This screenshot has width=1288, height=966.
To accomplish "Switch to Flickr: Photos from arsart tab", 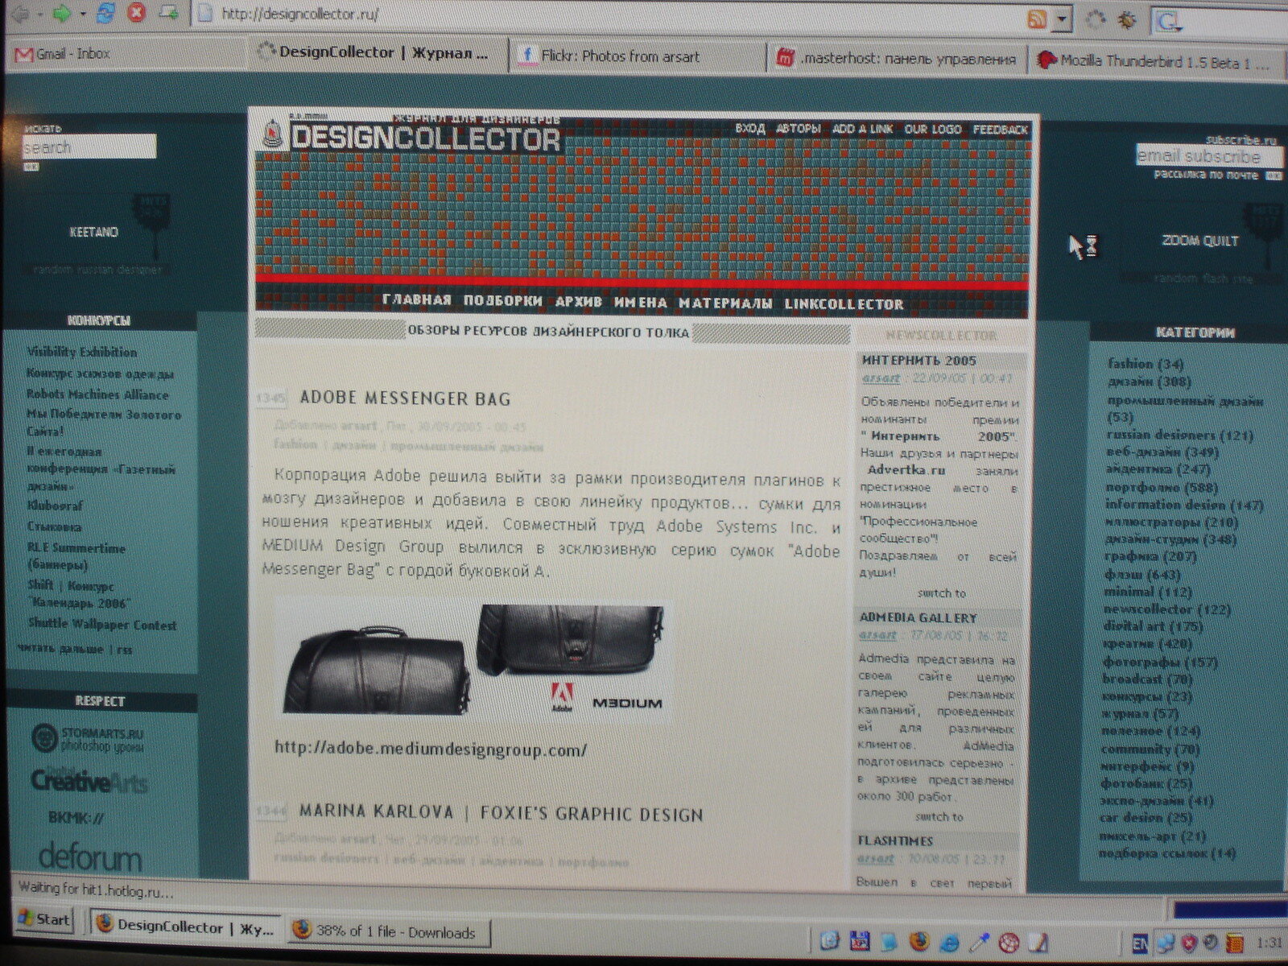I will pos(636,56).
